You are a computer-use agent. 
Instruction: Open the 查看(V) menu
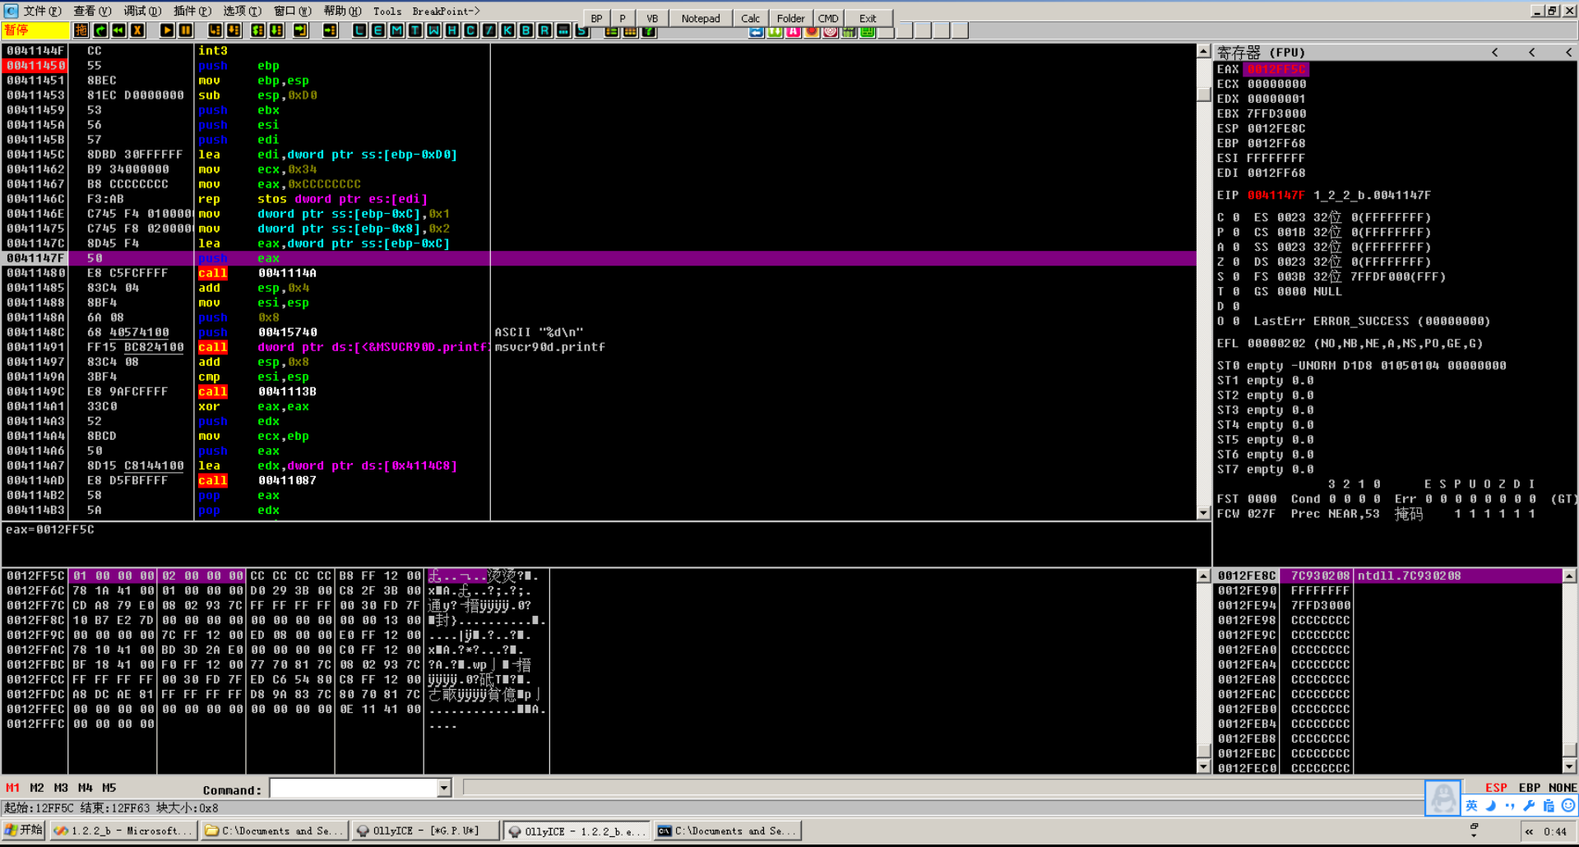(x=92, y=11)
